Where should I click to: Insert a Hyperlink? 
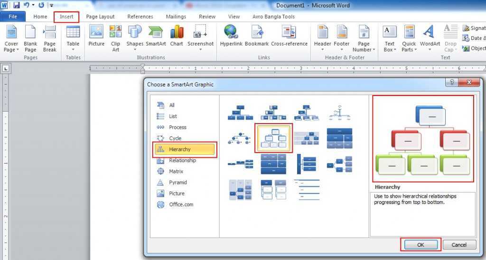(x=231, y=36)
